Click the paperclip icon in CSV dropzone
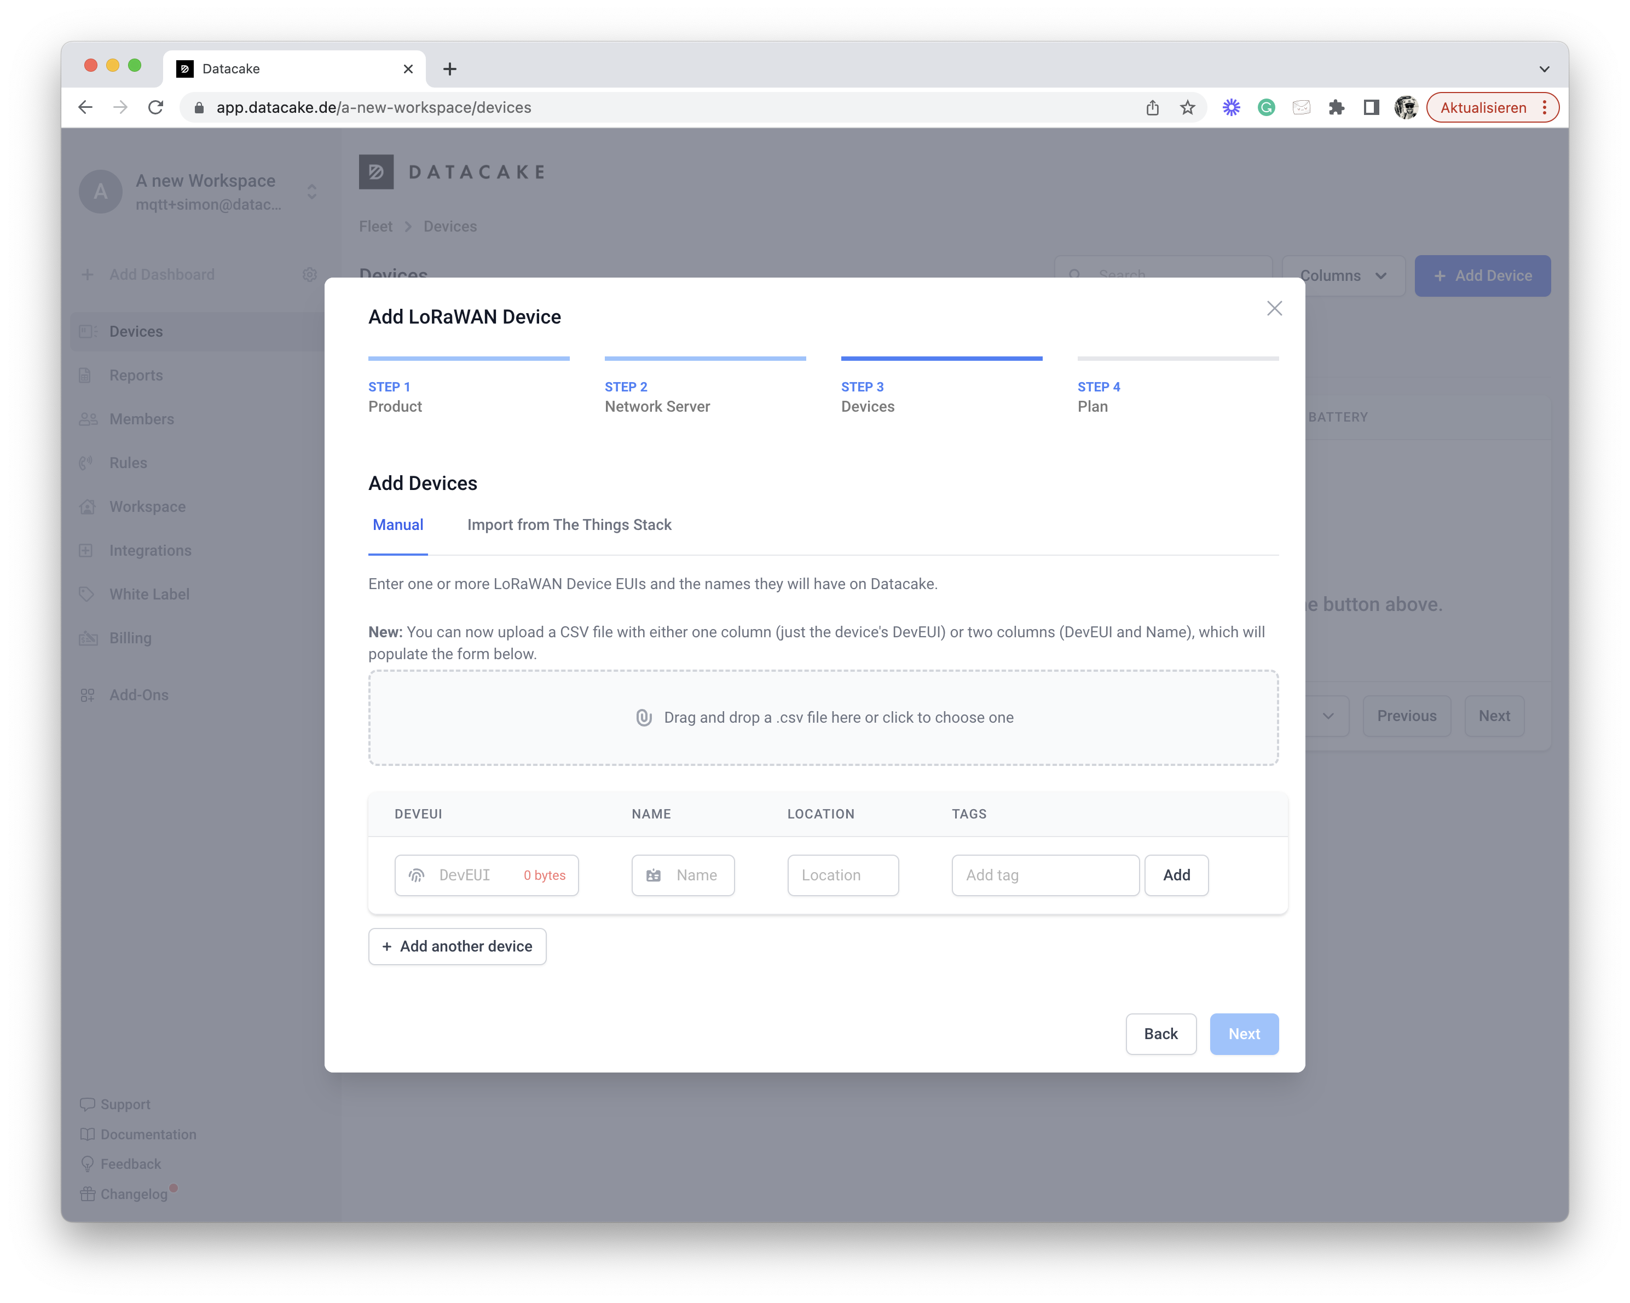The image size is (1630, 1303). pyautogui.click(x=643, y=718)
